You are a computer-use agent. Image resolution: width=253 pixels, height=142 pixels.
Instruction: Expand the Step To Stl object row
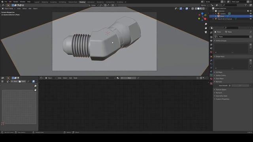tap(213, 19)
